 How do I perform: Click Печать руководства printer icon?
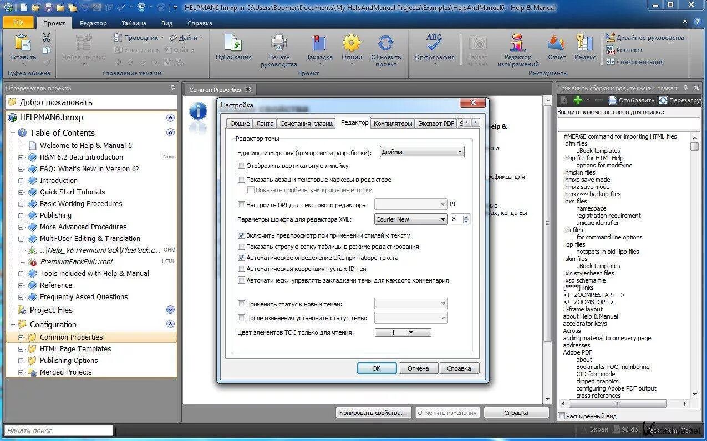278,43
